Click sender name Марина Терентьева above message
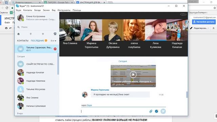Viewport: 217px width, 122px height. pos(100,90)
